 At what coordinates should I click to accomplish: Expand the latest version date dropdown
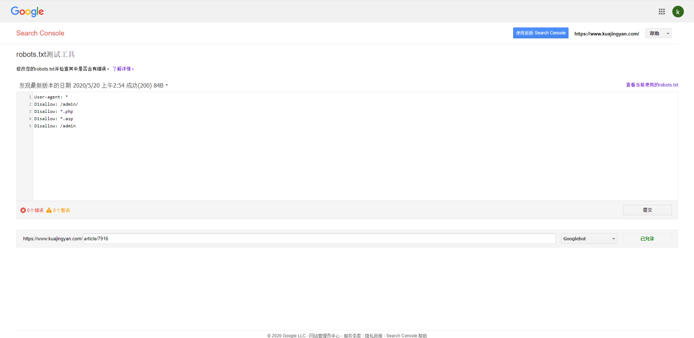(x=94, y=85)
